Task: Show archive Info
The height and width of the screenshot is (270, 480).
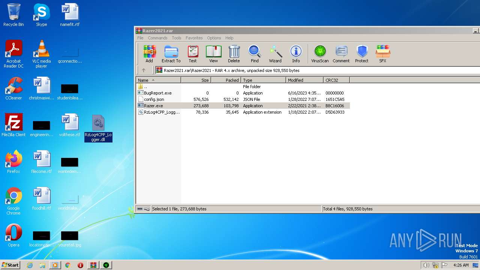Action: click(x=296, y=54)
